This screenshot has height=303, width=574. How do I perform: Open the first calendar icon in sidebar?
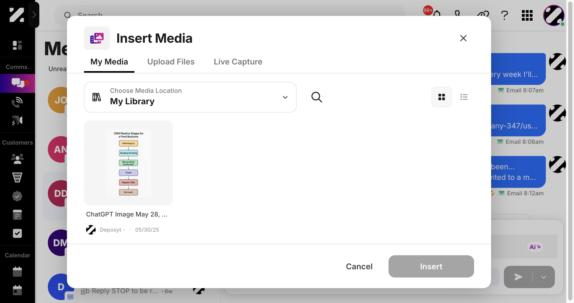click(17, 272)
